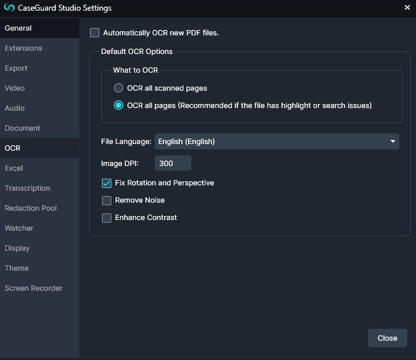Click the Close button
This screenshot has width=416, height=360.
pyautogui.click(x=387, y=338)
